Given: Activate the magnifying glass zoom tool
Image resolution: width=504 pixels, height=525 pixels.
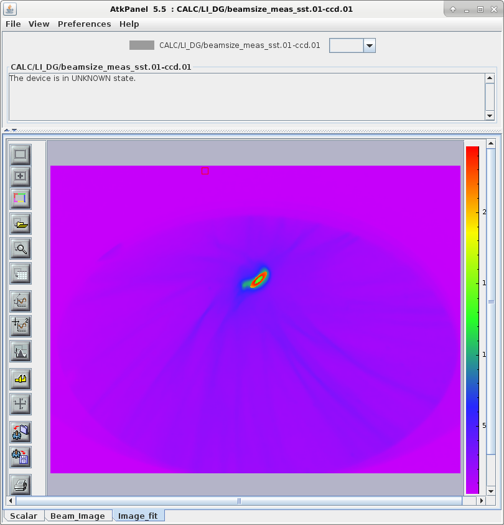Looking at the screenshot, I should (21, 248).
